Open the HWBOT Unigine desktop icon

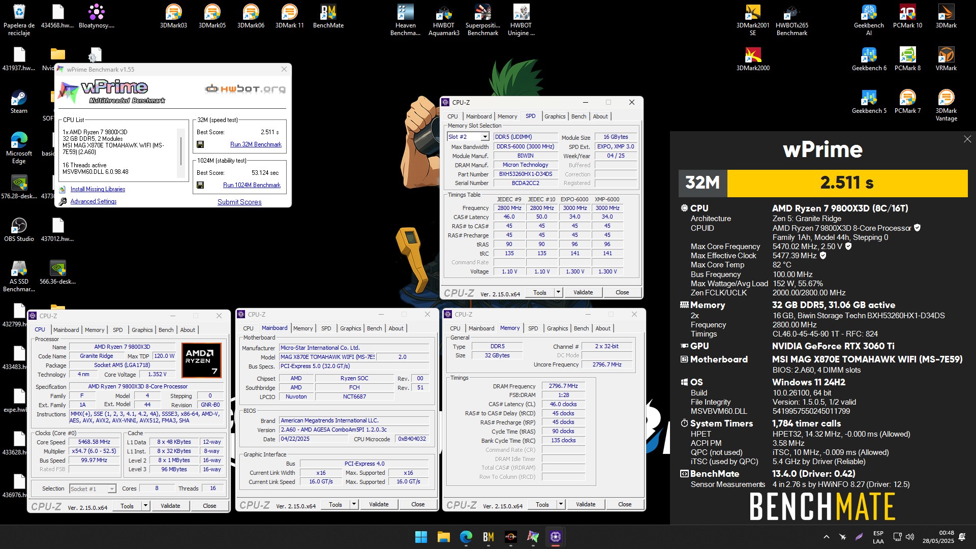point(521,20)
